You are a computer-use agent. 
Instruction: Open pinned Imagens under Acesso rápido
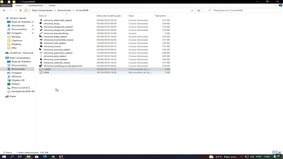coord(17,33)
